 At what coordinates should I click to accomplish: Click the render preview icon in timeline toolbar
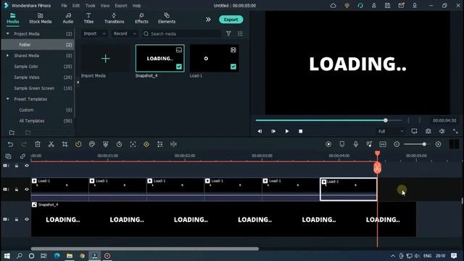328,144
